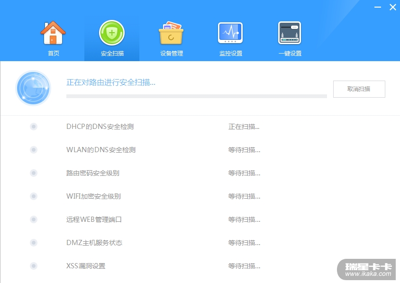Image resolution: width=400 pixels, height=283 pixels.
Task: Open 一键设置 router icon
Action: 290,33
